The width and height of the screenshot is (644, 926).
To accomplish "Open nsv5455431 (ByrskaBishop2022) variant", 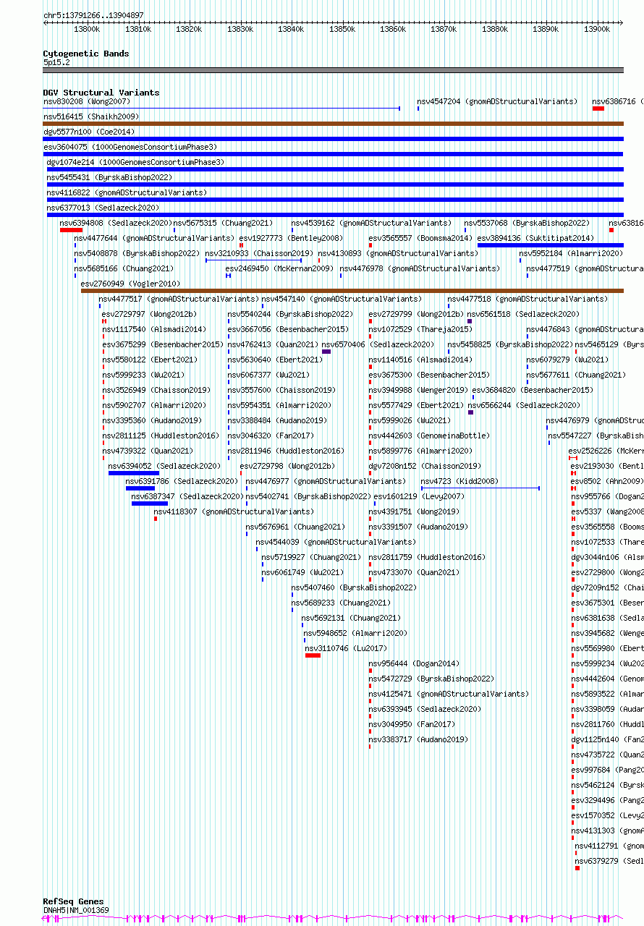I will [109, 177].
